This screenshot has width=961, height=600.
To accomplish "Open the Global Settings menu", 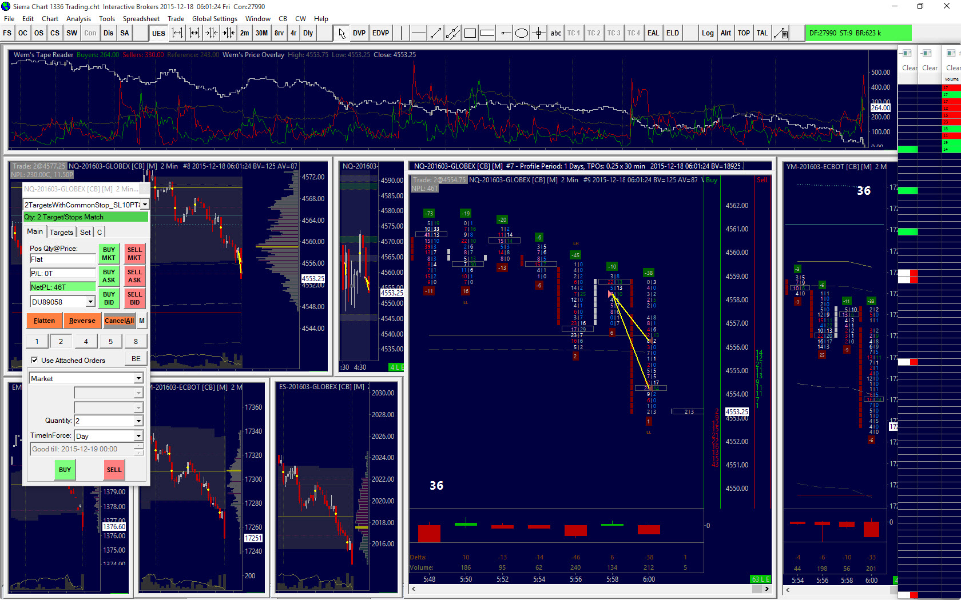I will click(215, 19).
